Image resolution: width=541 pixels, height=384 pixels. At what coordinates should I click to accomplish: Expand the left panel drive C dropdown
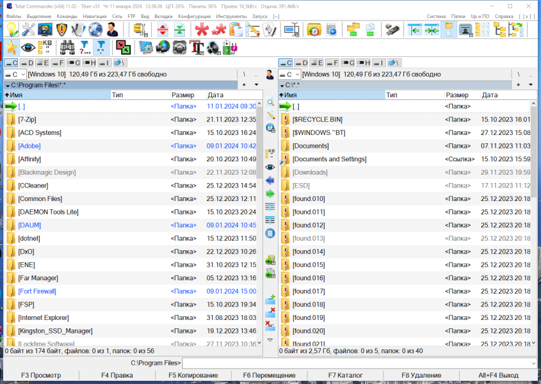coord(15,74)
